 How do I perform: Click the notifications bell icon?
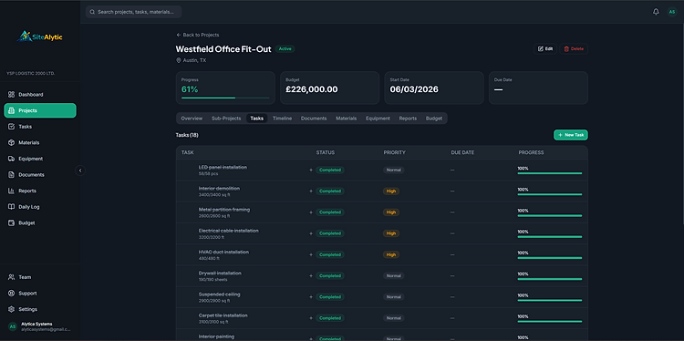(656, 12)
